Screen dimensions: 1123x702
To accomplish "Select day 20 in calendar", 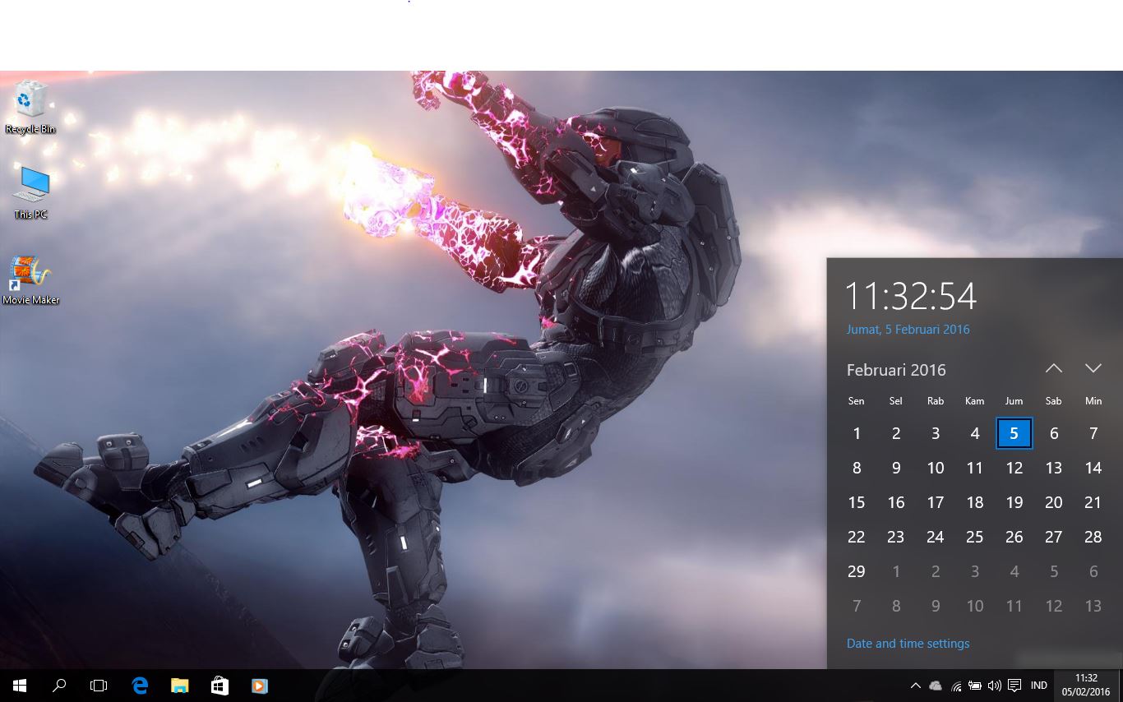I will coord(1053,502).
